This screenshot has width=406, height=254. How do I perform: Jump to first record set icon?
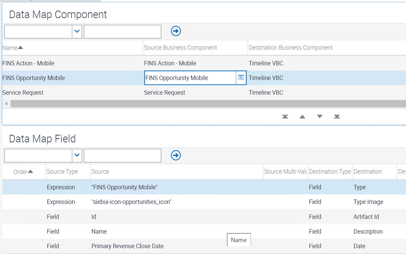(285, 117)
